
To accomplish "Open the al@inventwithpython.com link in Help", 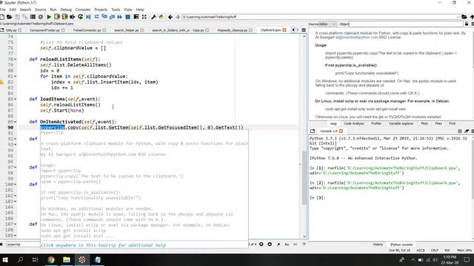I will (x=357, y=38).
